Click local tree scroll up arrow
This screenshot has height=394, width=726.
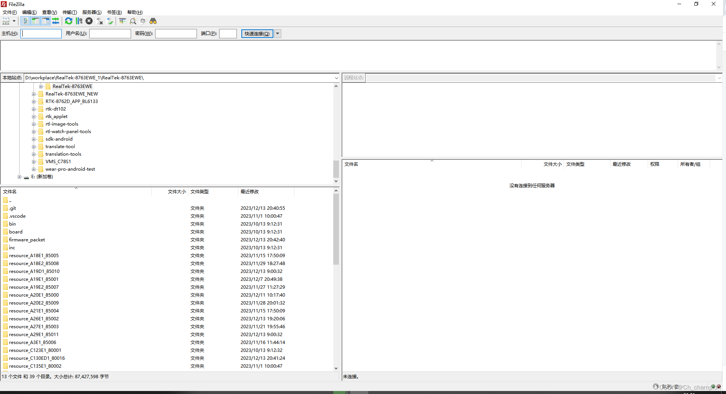point(336,86)
